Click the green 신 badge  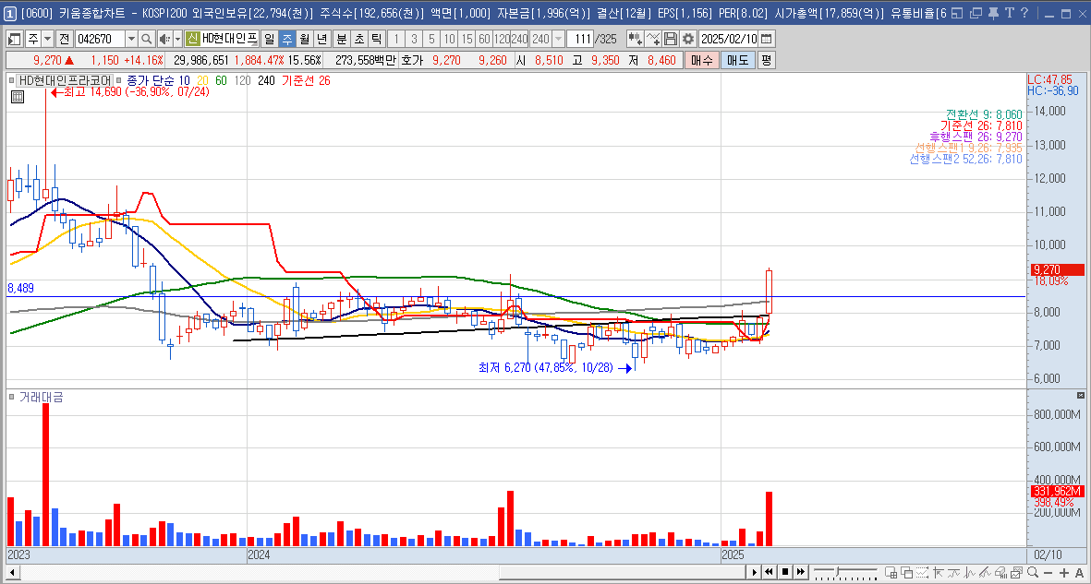click(193, 39)
